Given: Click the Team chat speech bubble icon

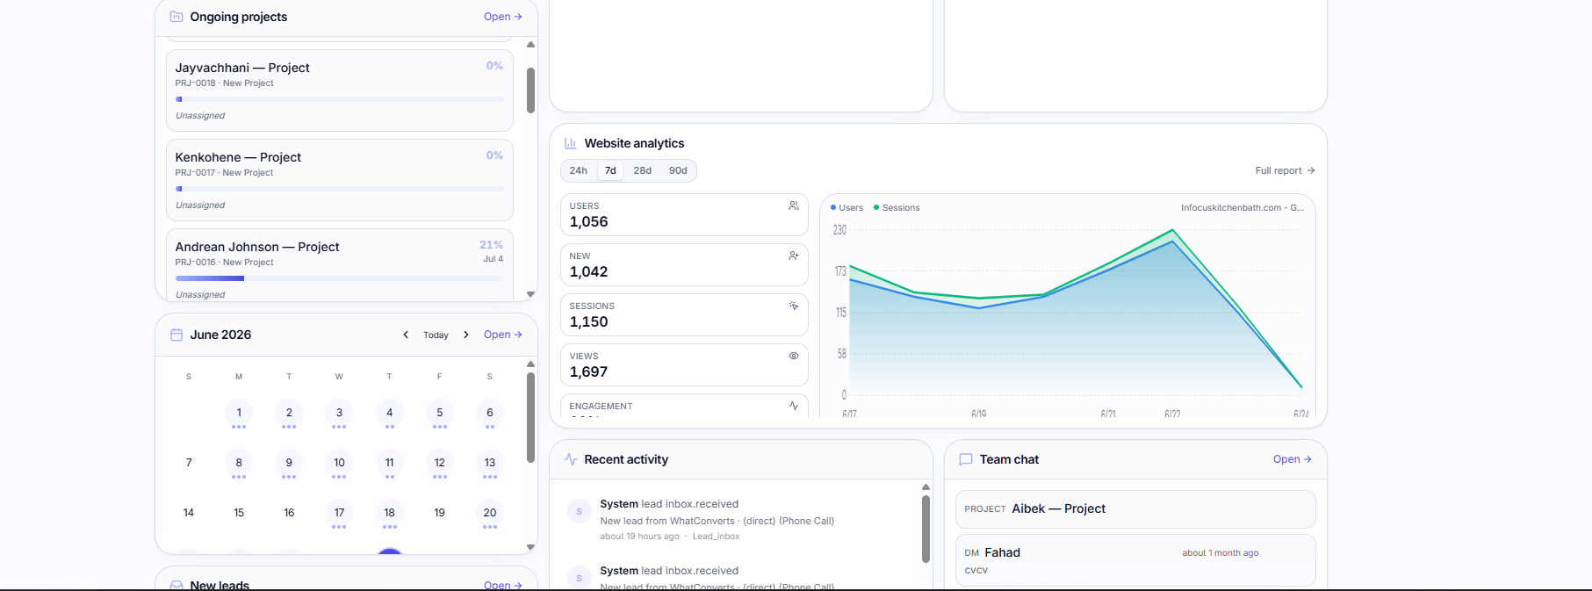Looking at the screenshot, I should point(966,459).
